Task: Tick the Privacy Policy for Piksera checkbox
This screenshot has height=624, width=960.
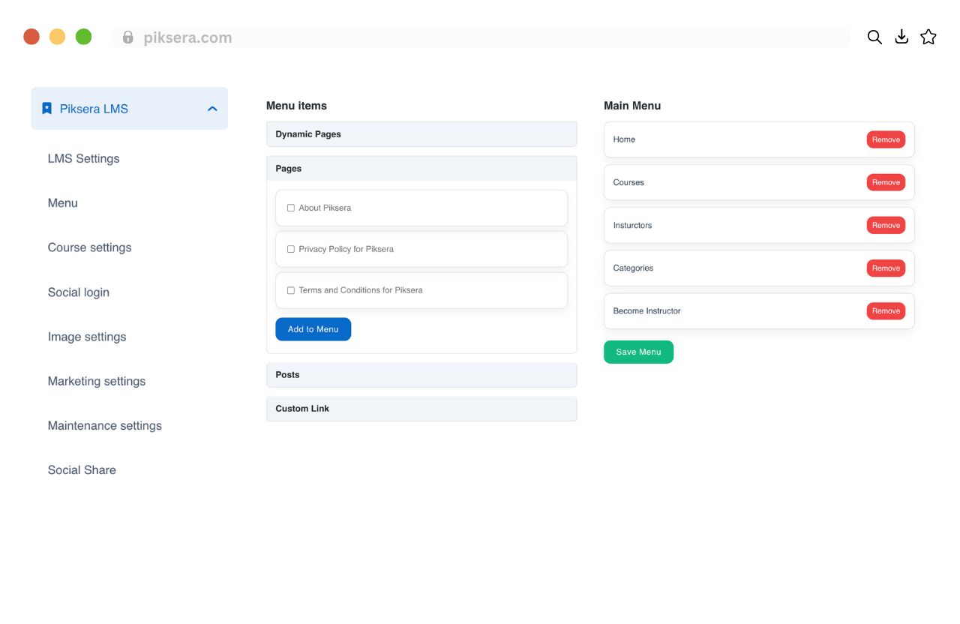Action: [x=291, y=249]
